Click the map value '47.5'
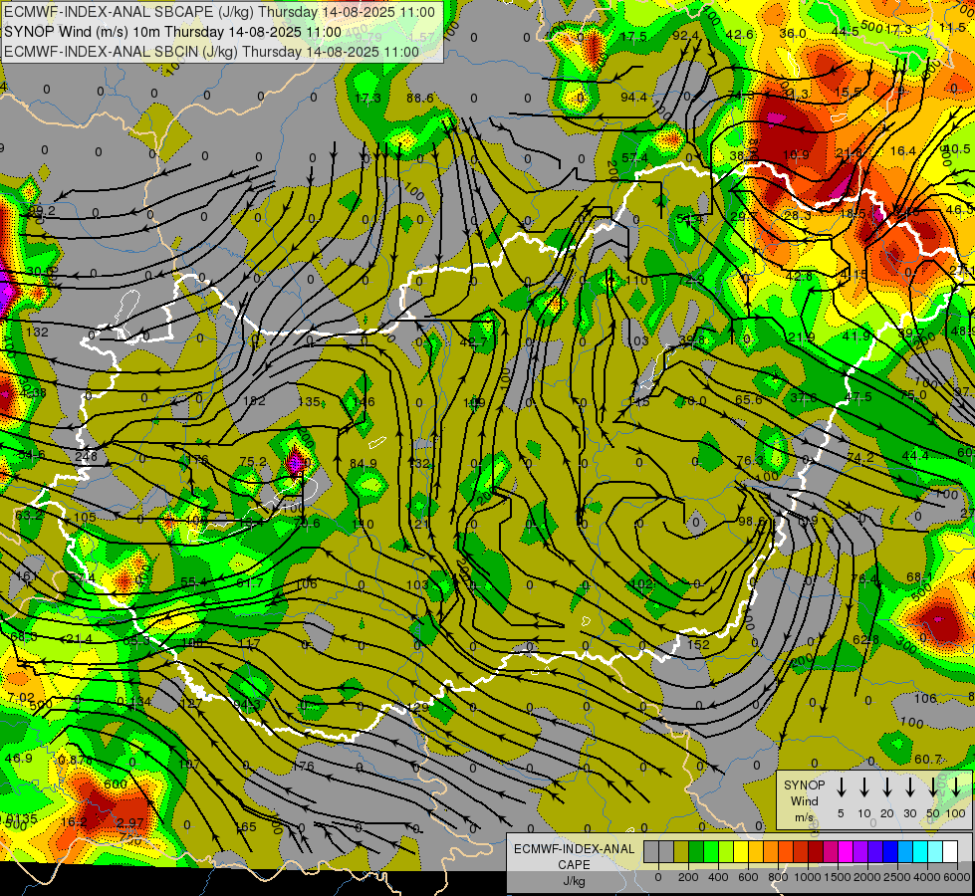The image size is (975, 896). [858, 396]
